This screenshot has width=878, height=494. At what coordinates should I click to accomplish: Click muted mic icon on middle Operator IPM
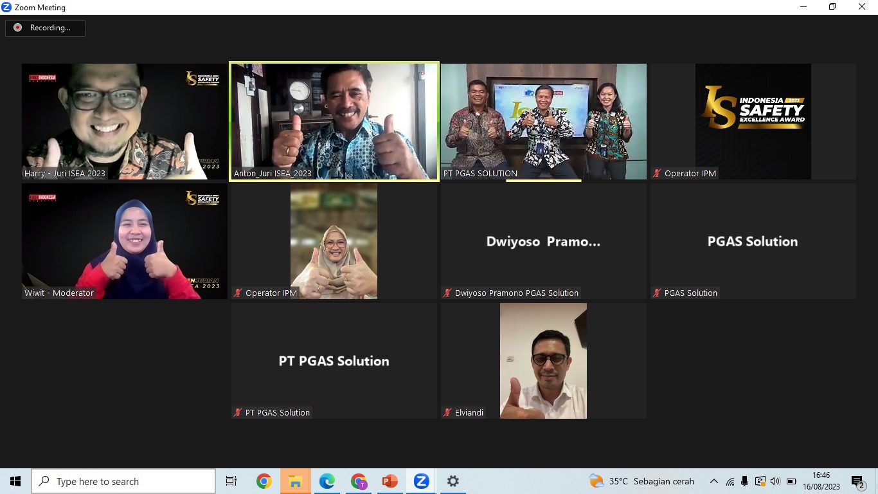point(238,293)
